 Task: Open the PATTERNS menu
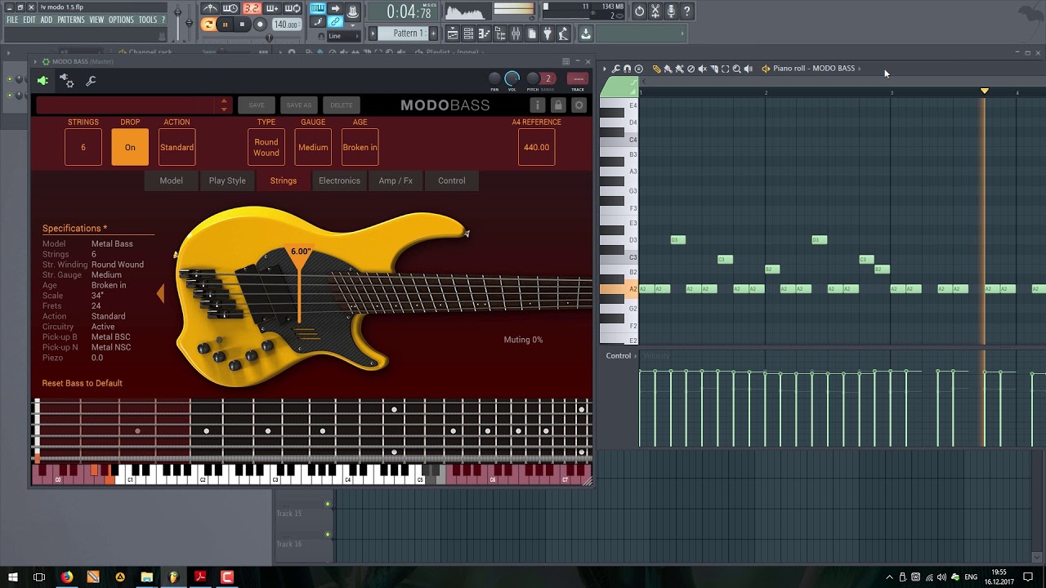point(71,20)
